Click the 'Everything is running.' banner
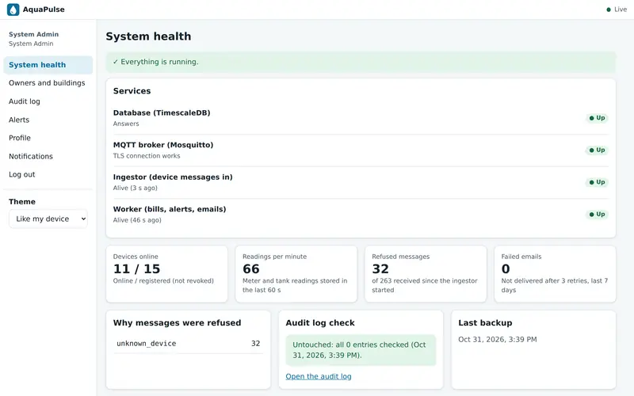The image size is (634, 396). tap(361, 62)
